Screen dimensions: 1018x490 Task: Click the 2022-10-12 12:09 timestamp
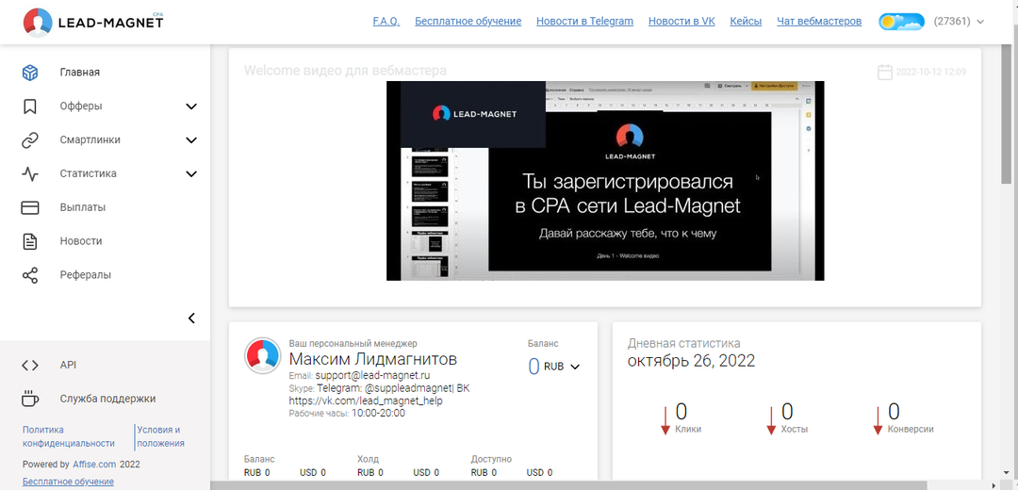931,72
